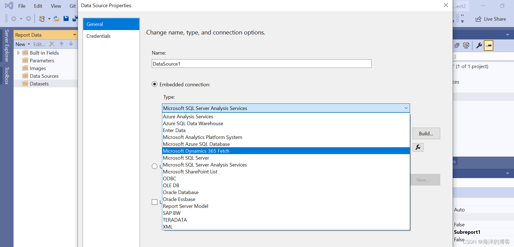Choose TERADATA option
514x247 pixels.
tap(286, 220)
